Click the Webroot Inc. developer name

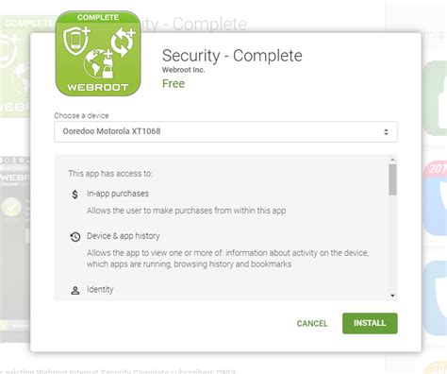point(183,70)
